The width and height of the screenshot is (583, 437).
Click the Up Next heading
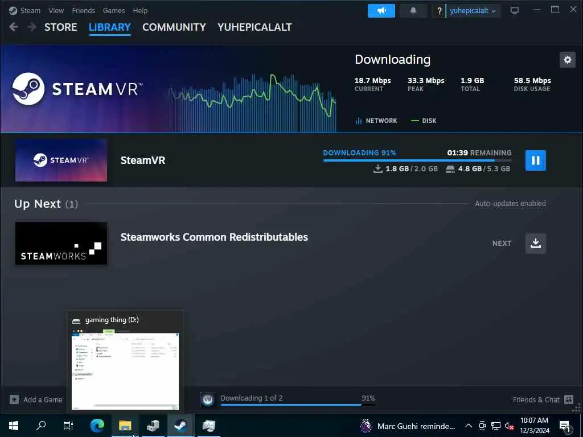[x=38, y=204]
